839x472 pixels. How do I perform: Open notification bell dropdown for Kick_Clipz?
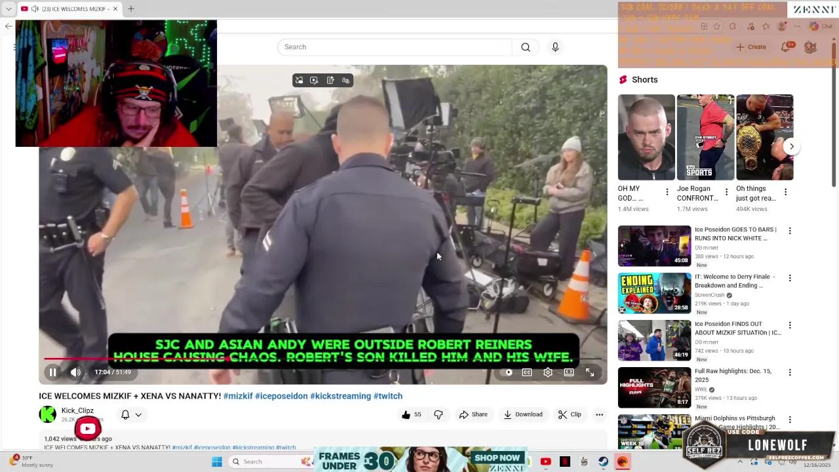coord(131,414)
